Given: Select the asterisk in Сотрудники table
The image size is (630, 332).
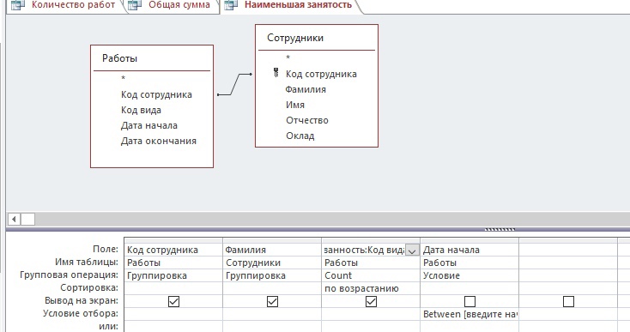Looking at the screenshot, I should [288, 57].
